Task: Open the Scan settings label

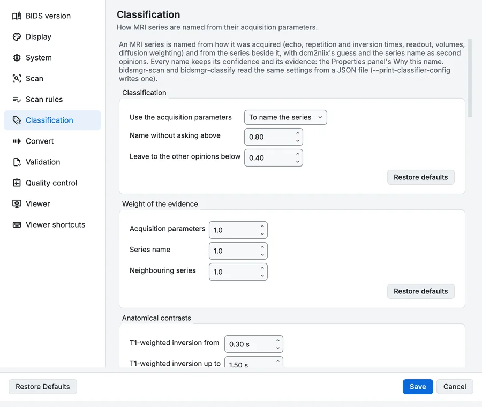Action: point(34,78)
